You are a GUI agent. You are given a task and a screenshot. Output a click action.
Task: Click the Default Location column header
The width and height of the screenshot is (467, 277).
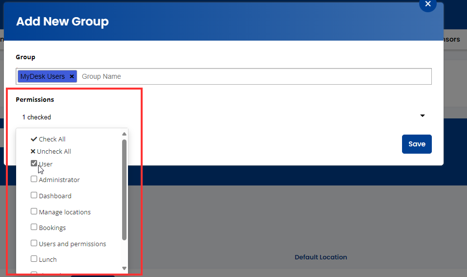(321, 257)
